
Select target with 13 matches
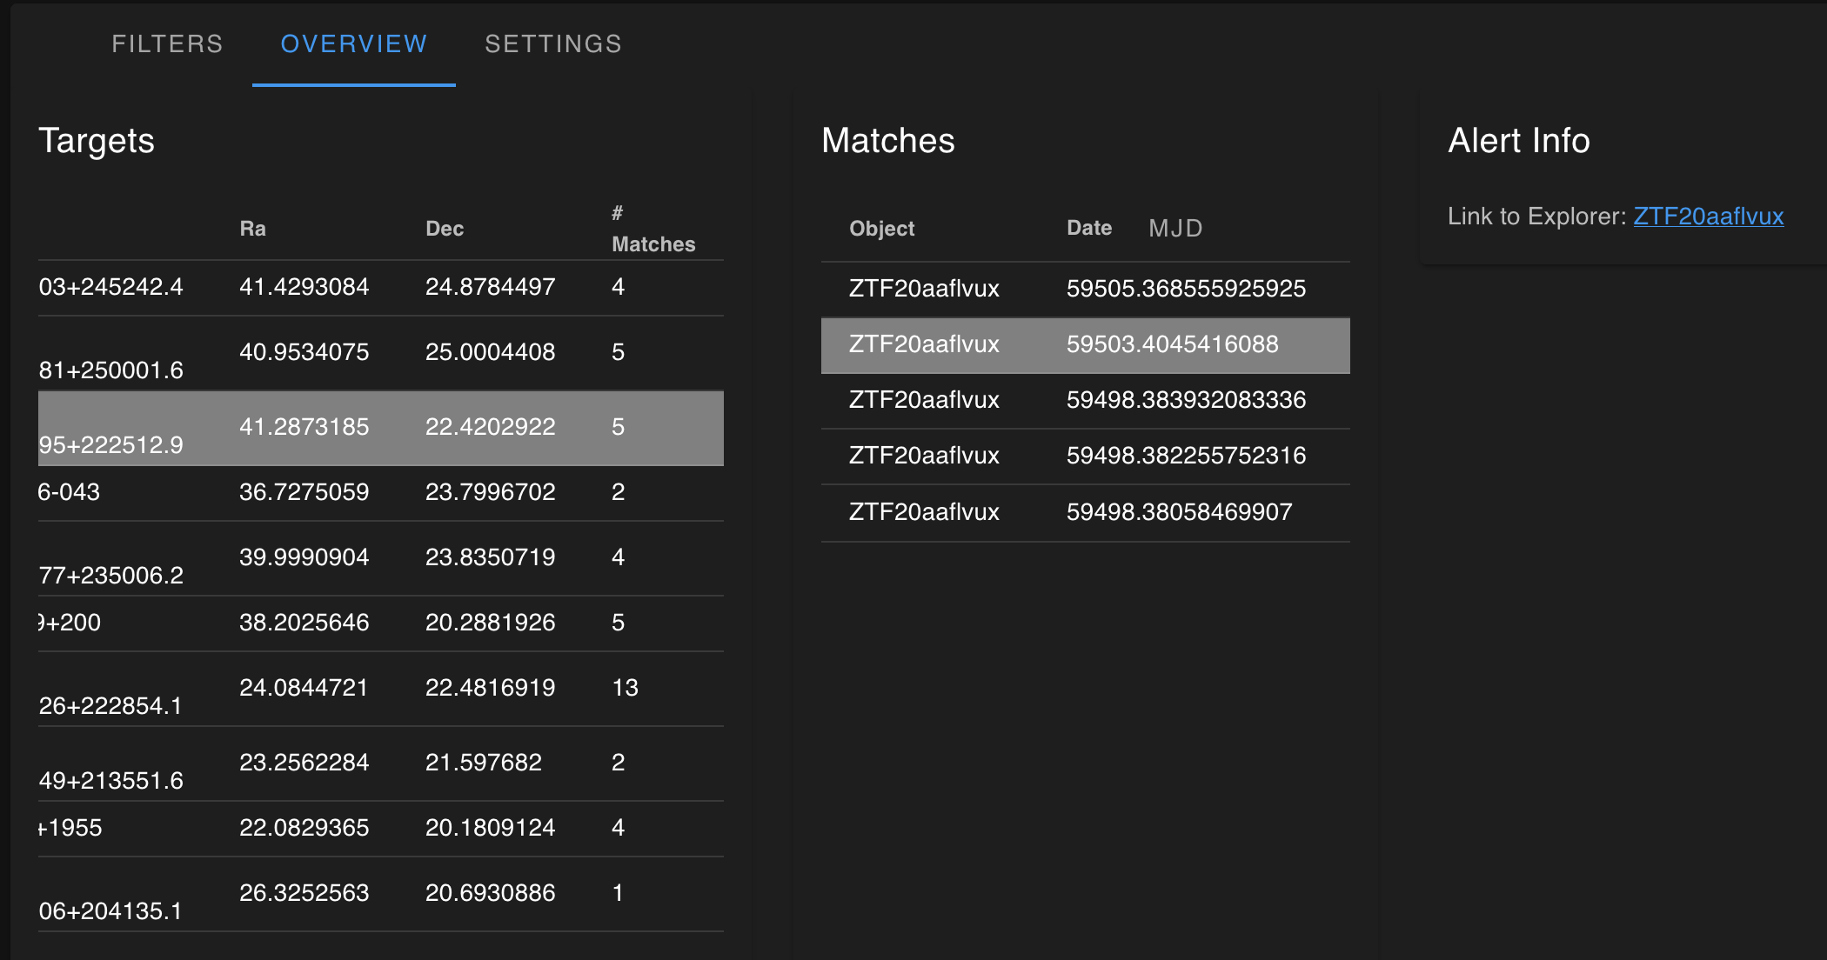tap(381, 688)
